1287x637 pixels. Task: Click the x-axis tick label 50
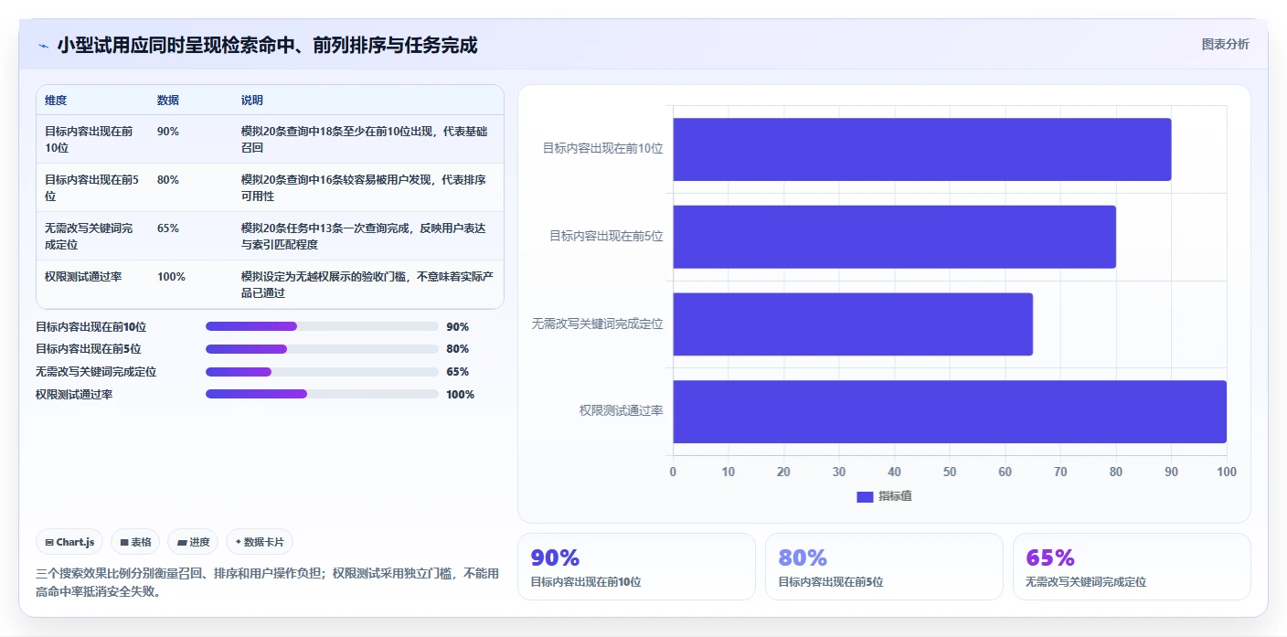[x=950, y=472]
